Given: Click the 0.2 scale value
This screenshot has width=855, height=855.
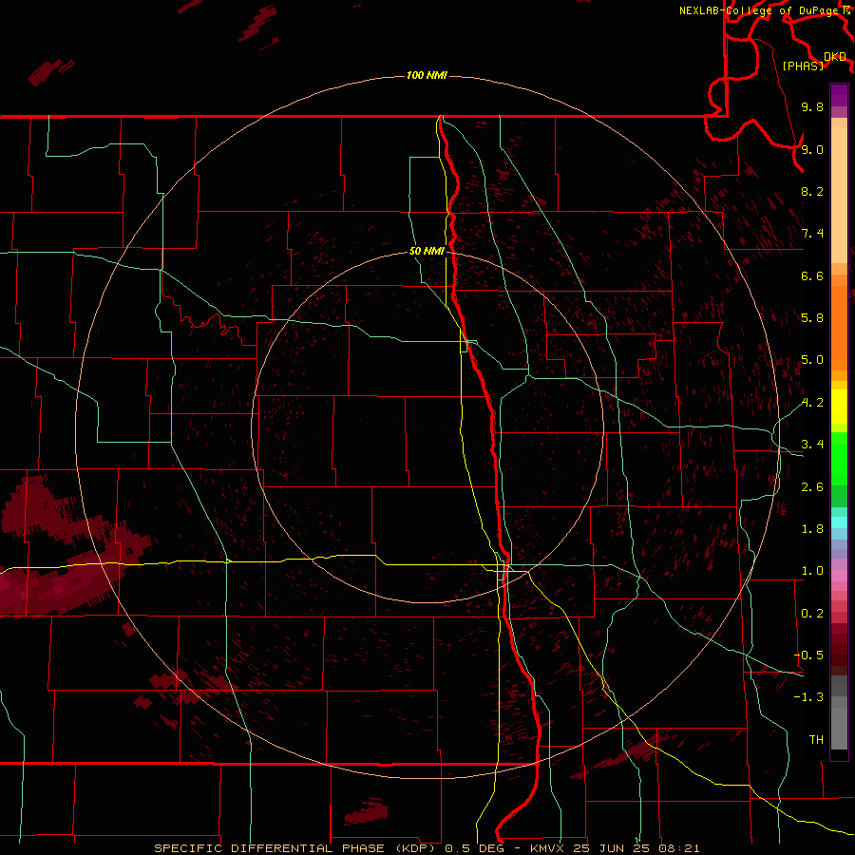Looking at the screenshot, I should pyautogui.click(x=812, y=614).
